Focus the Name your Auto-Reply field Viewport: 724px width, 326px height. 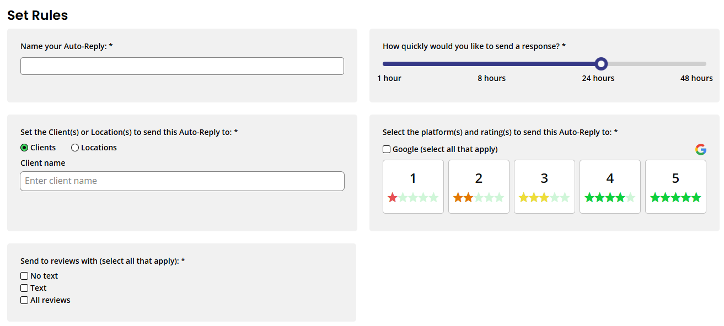[182, 66]
